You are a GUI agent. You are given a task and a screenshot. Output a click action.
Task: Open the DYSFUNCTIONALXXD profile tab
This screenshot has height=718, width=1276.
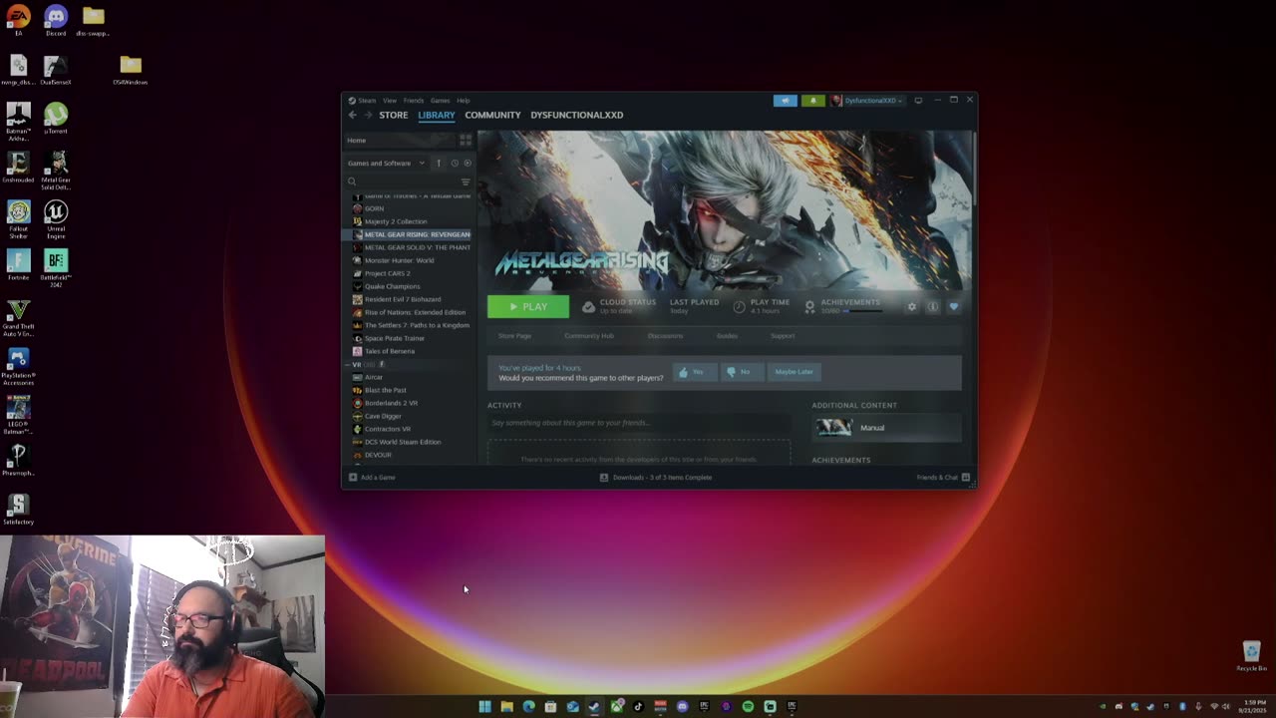[576, 115]
